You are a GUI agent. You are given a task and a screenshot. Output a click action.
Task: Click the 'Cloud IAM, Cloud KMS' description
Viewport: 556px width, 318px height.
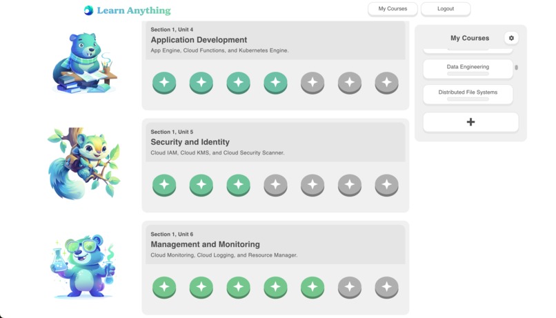(217, 153)
